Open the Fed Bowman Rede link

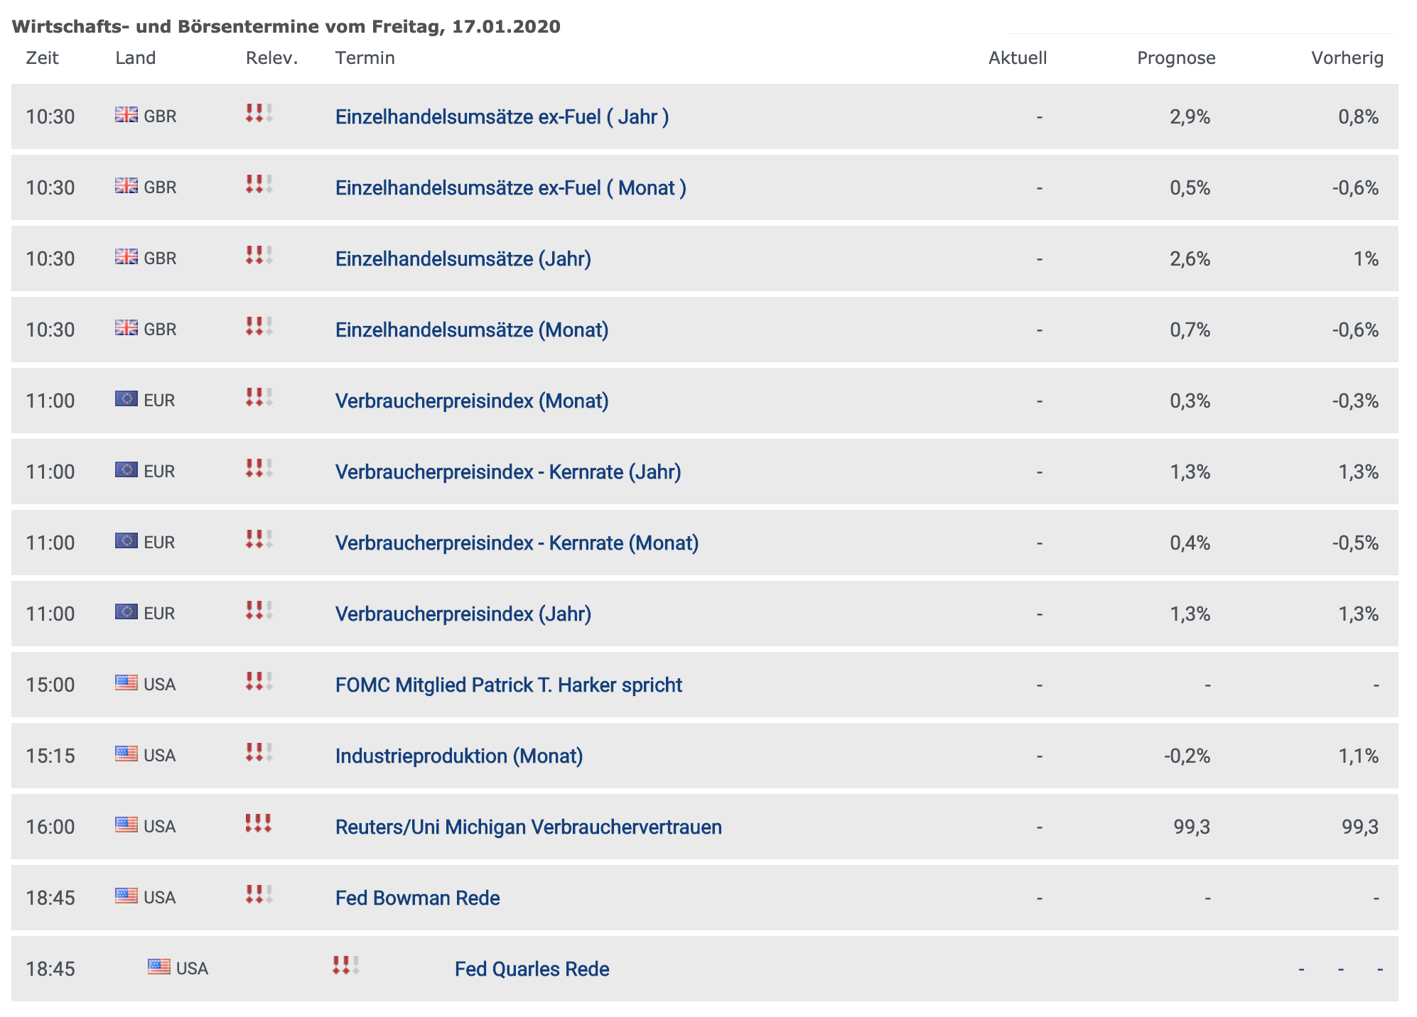coord(418,898)
